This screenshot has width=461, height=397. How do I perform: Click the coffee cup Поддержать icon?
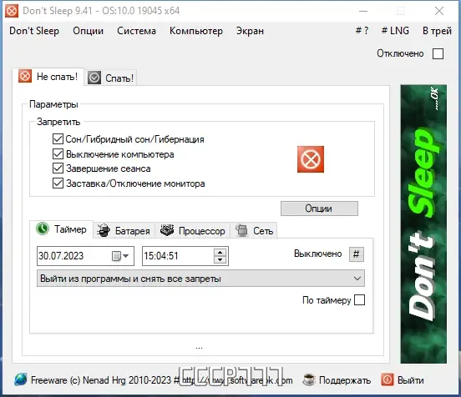[309, 380]
